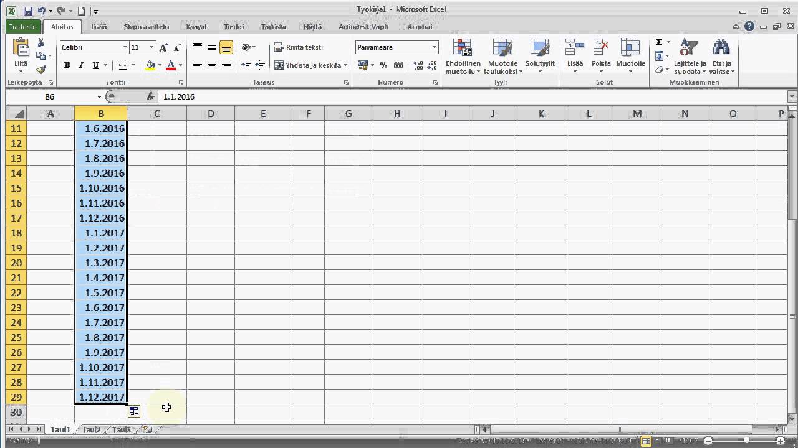This screenshot has height=448, width=798.
Task: Click the zoom slider in status bar
Action: (746, 441)
